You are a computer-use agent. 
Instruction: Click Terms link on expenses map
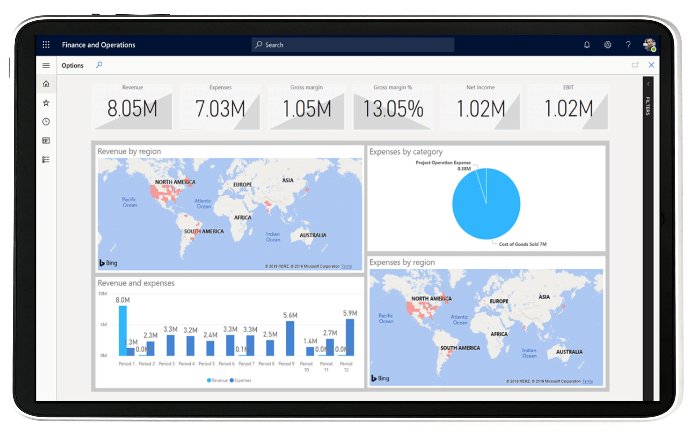point(587,382)
